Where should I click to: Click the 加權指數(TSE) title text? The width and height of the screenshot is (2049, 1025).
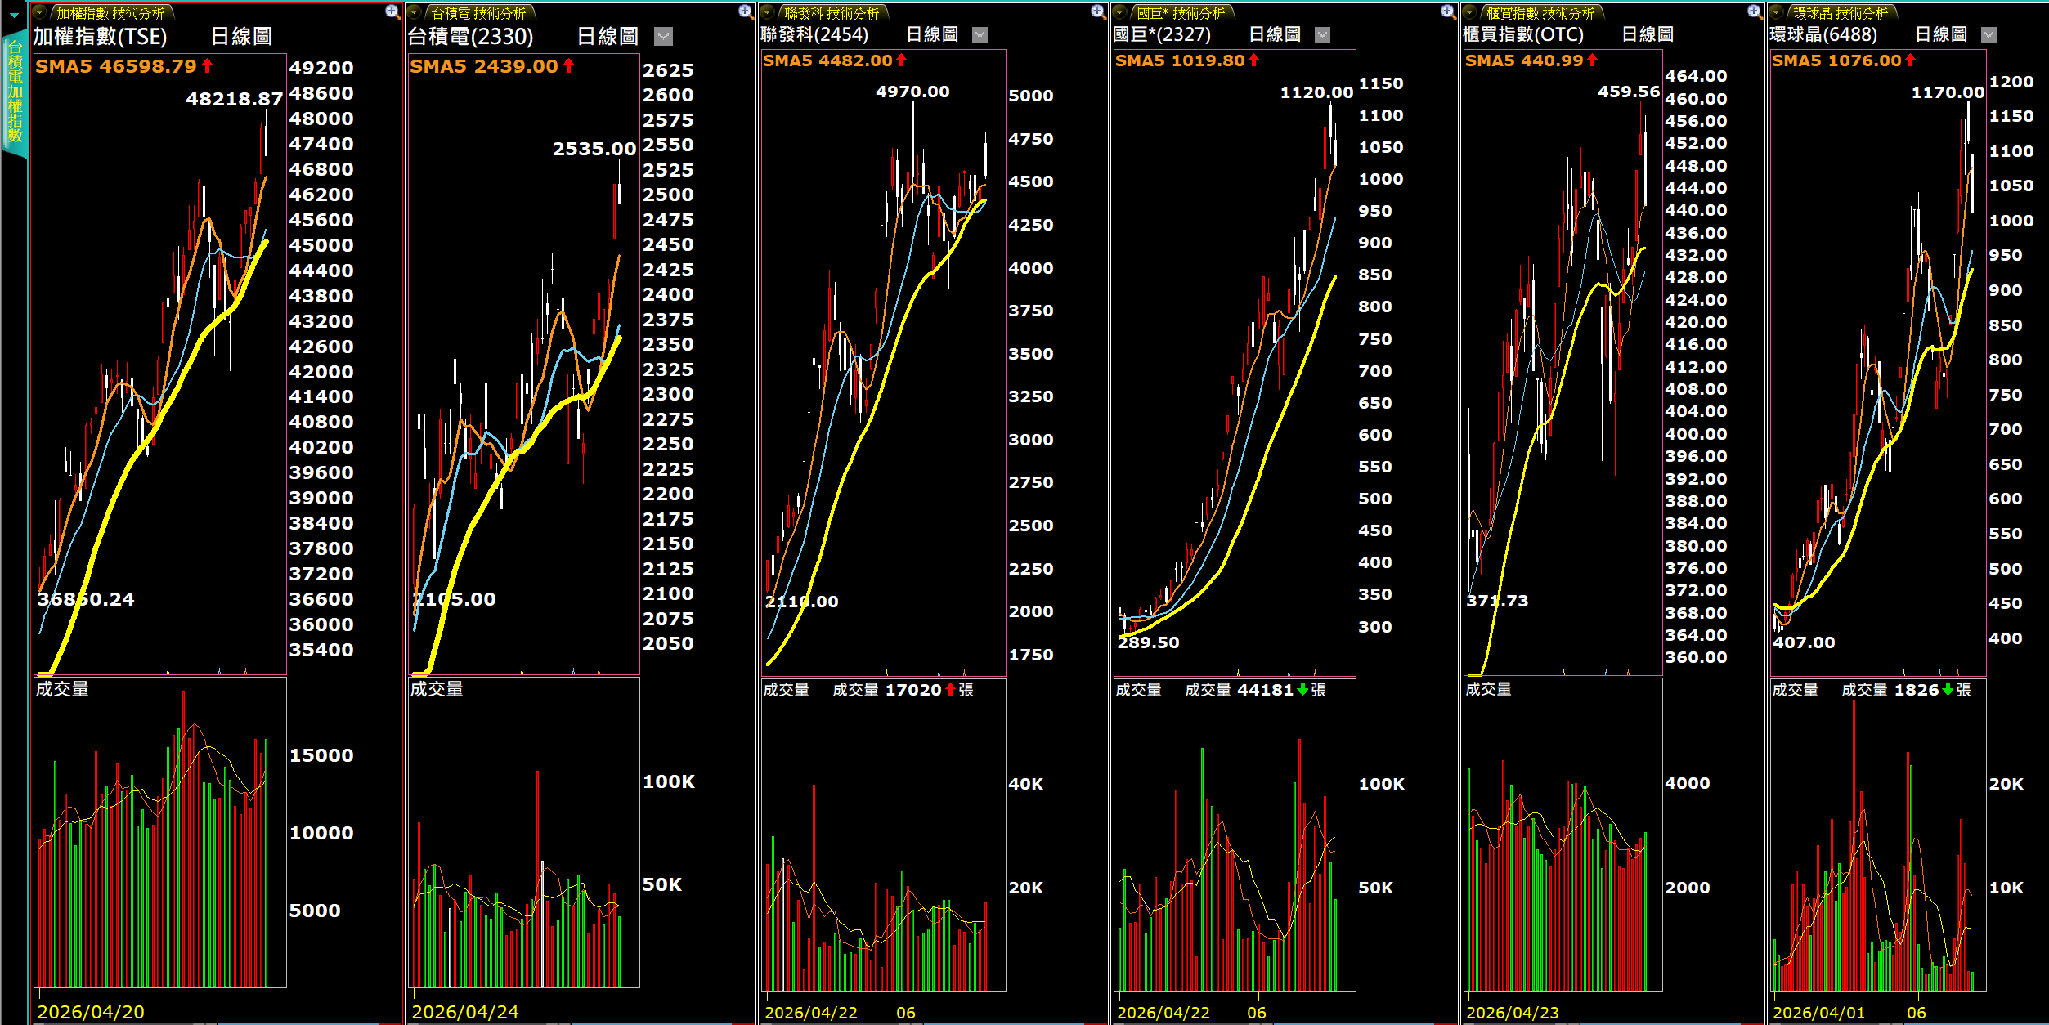[100, 36]
